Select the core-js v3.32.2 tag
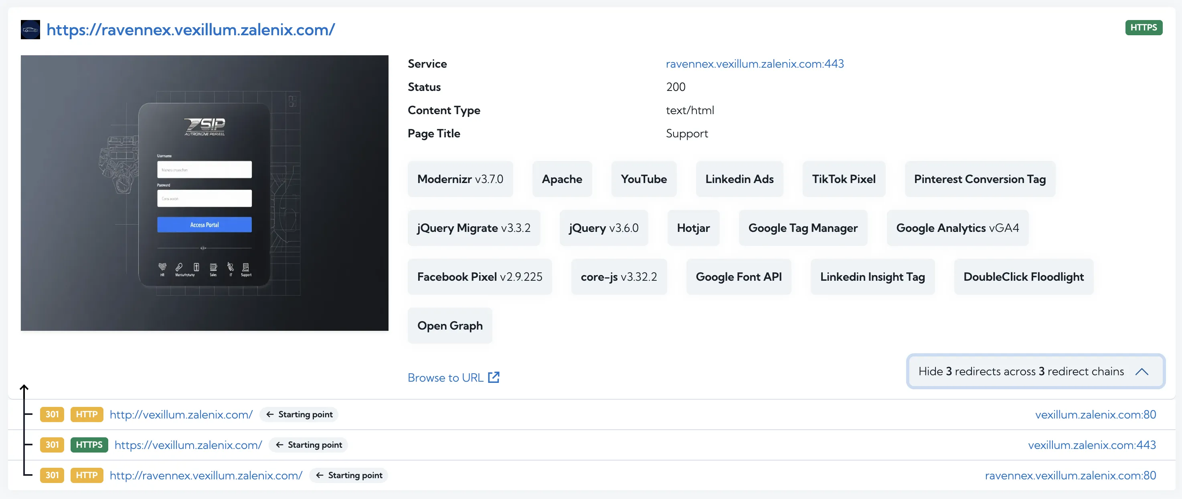The width and height of the screenshot is (1182, 499). tap(619, 277)
